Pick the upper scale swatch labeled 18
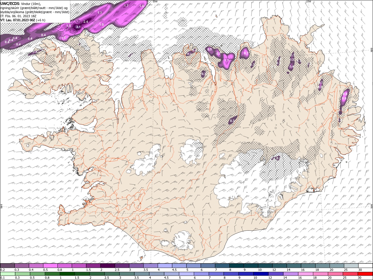This screenshot has height=280, width=373. click(x=322, y=266)
